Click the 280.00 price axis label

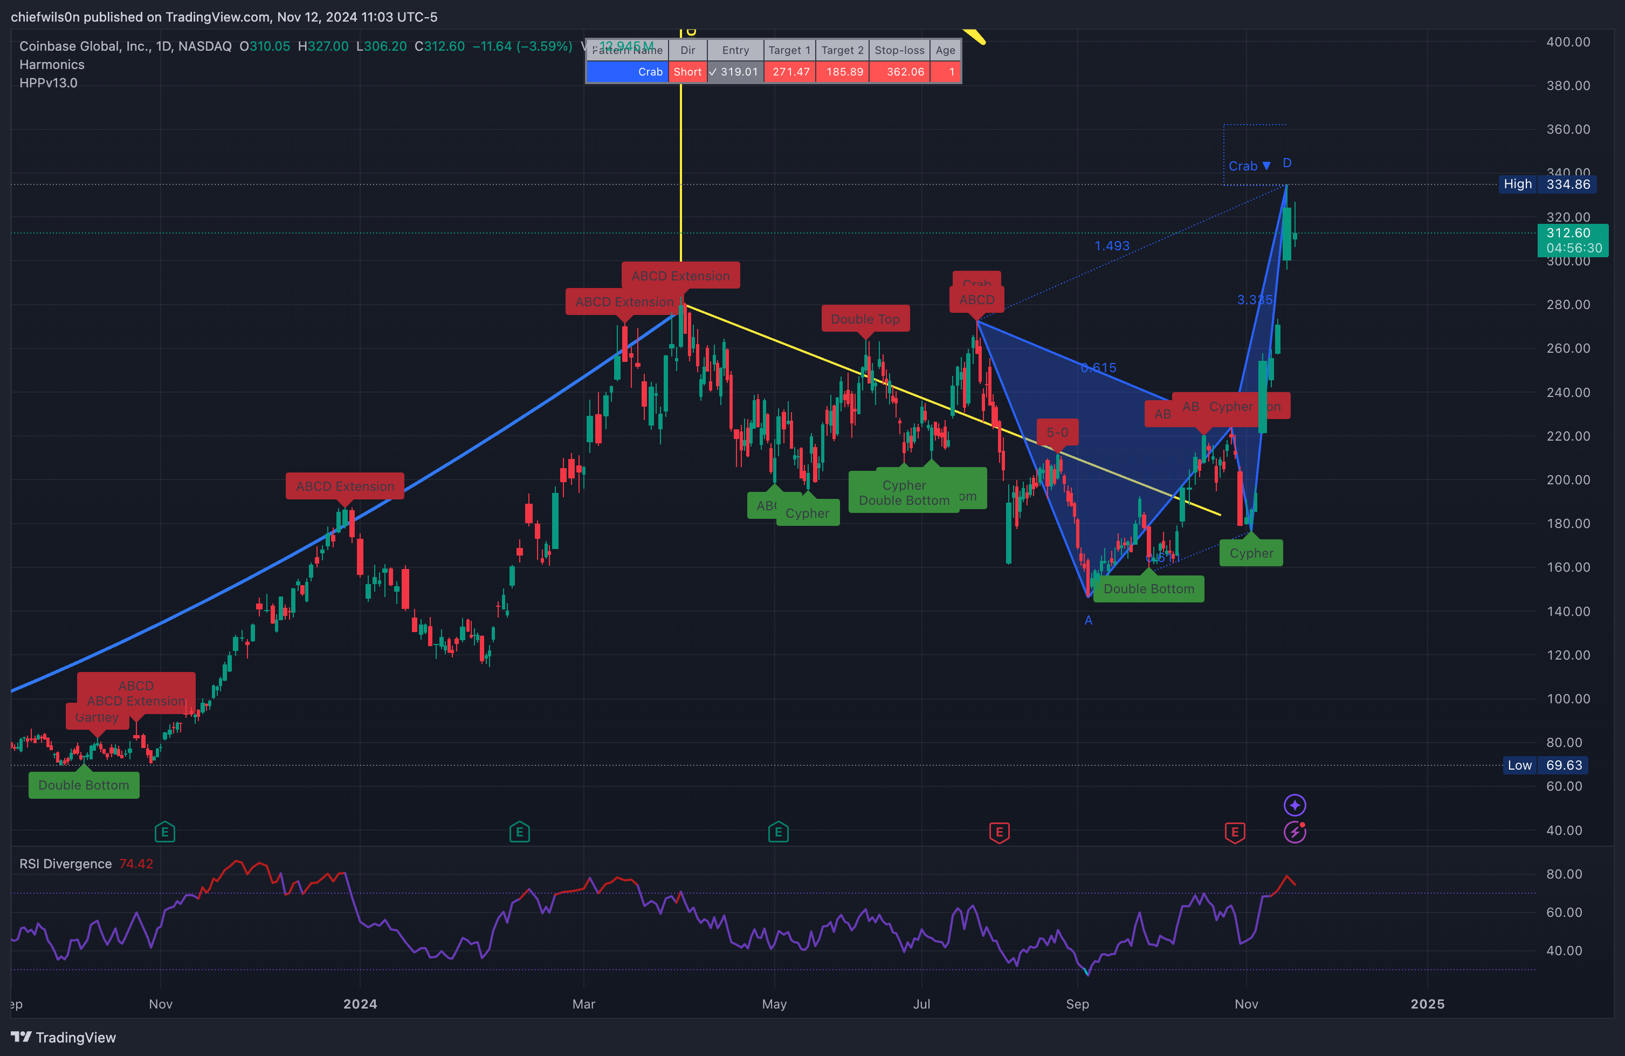pyautogui.click(x=1568, y=304)
